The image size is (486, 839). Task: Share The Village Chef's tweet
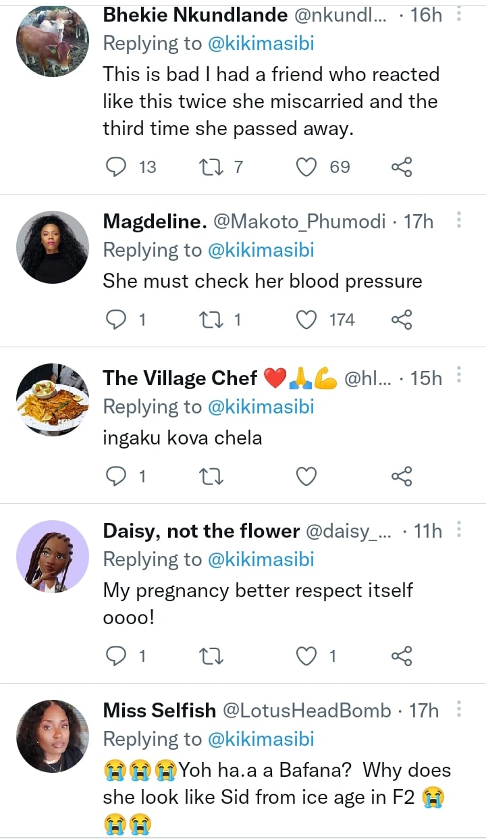tap(402, 476)
